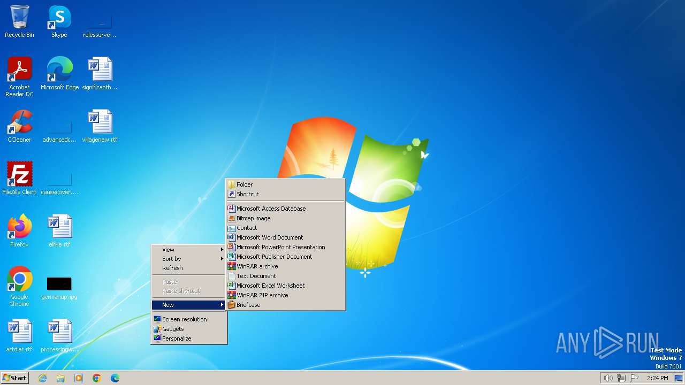Open the CCleaner desktop shortcut
685x385 pixels.
point(19,126)
